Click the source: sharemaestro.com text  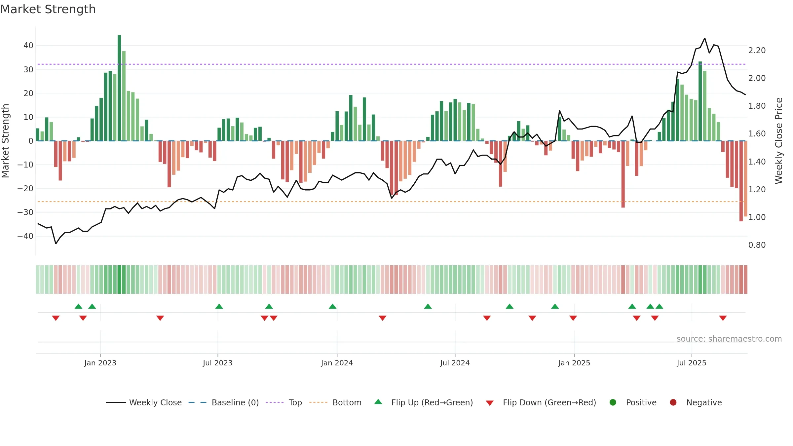[x=729, y=339]
